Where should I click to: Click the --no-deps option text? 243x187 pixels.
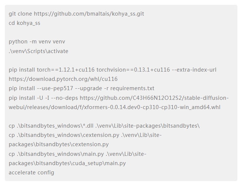tap(64, 98)
